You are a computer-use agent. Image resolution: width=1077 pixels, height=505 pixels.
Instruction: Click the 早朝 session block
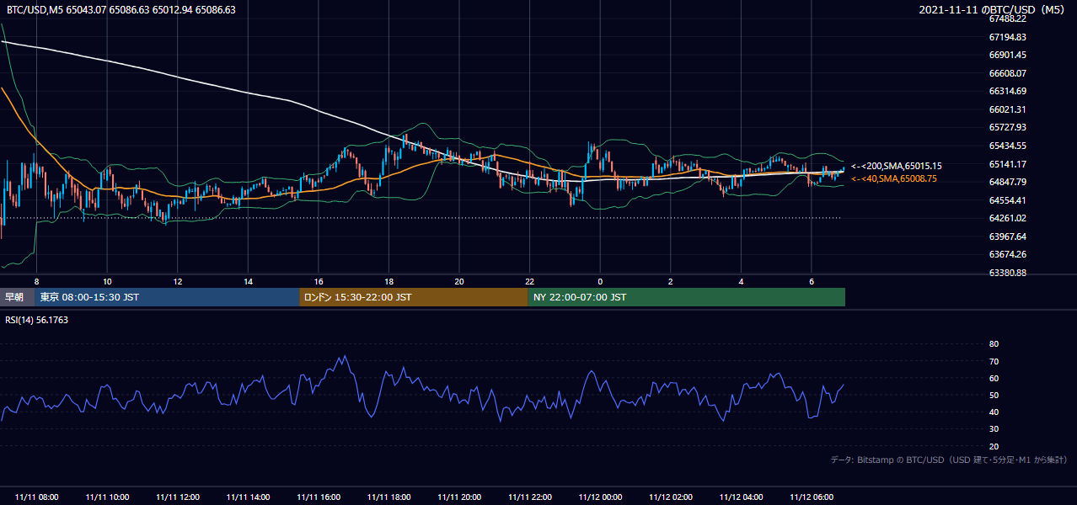17,297
